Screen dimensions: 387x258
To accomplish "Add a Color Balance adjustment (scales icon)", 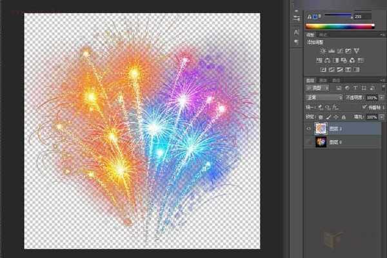I will pyautogui.click(x=328, y=60).
